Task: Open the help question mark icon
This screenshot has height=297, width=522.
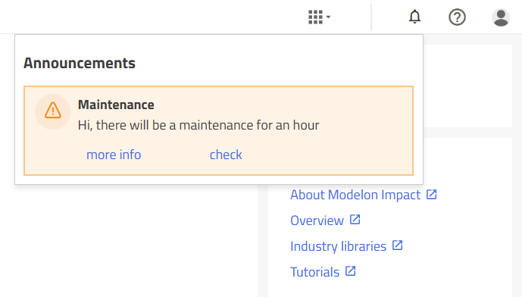Action: coord(457,17)
